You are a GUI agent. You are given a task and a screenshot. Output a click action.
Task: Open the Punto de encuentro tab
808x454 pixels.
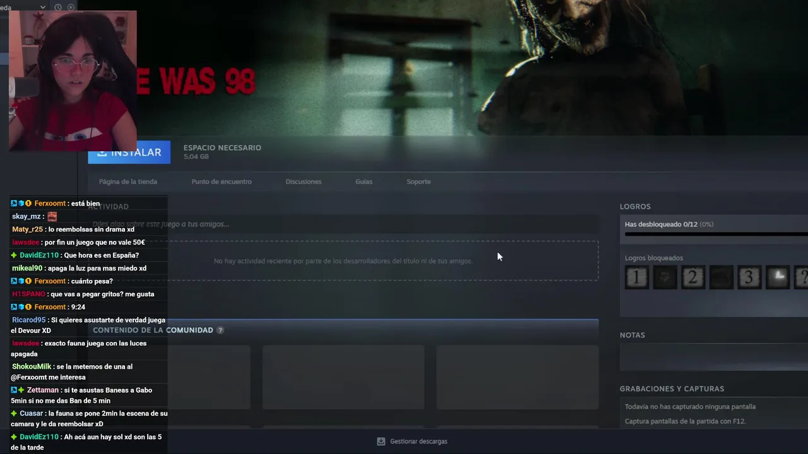[222, 182]
